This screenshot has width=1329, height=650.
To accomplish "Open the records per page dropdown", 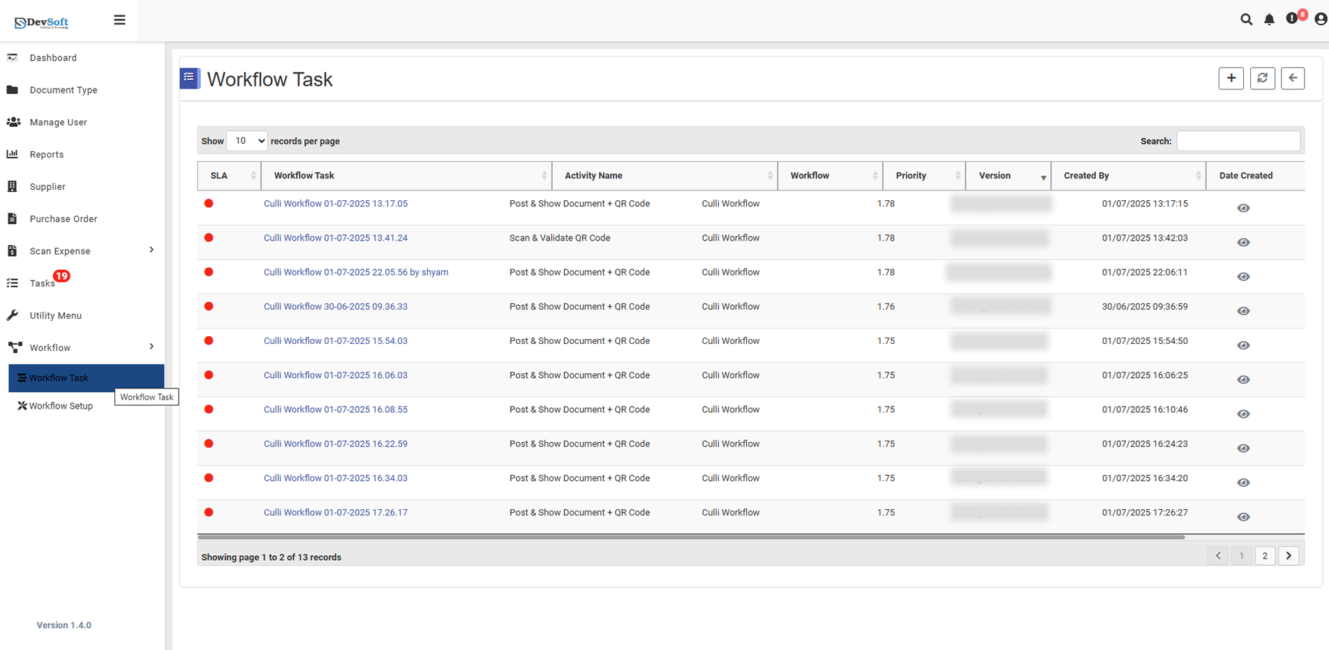I will [x=246, y=140].
